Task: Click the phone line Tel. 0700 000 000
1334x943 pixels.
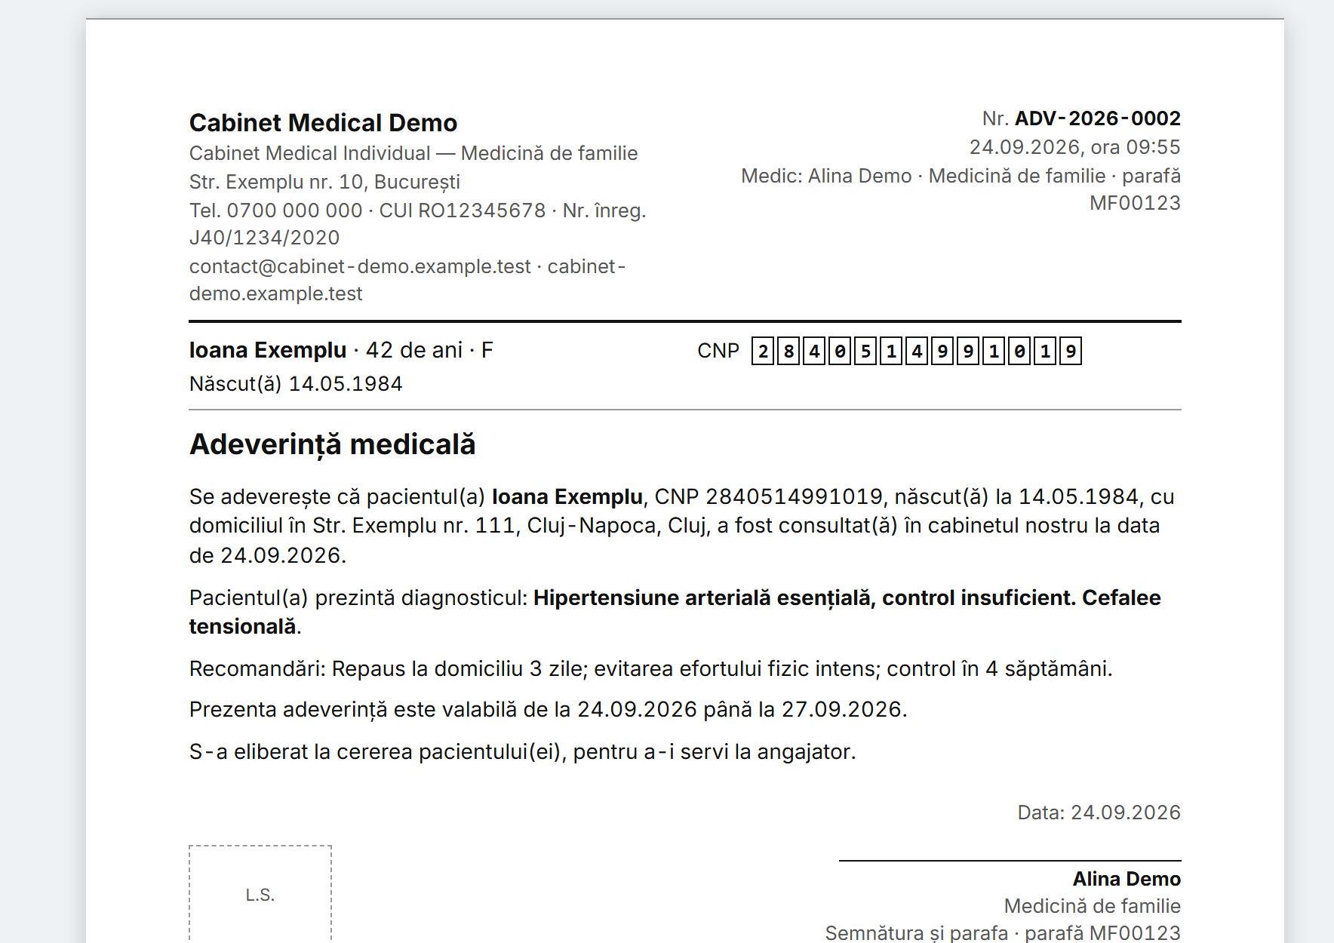Action: click(276, 210)
